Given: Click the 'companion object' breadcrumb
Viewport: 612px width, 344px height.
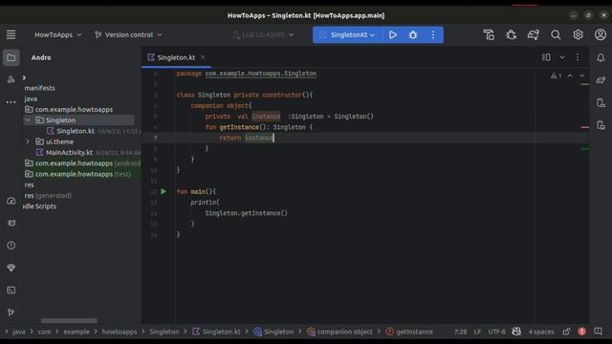Looking at the screenshot, I should [339, 332].
